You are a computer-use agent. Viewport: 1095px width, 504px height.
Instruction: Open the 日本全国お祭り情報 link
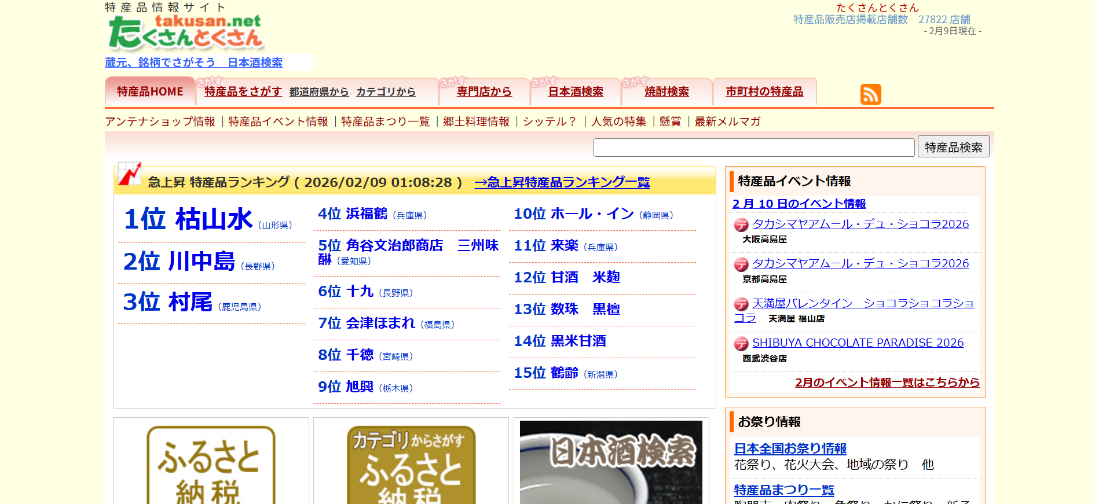790,448
